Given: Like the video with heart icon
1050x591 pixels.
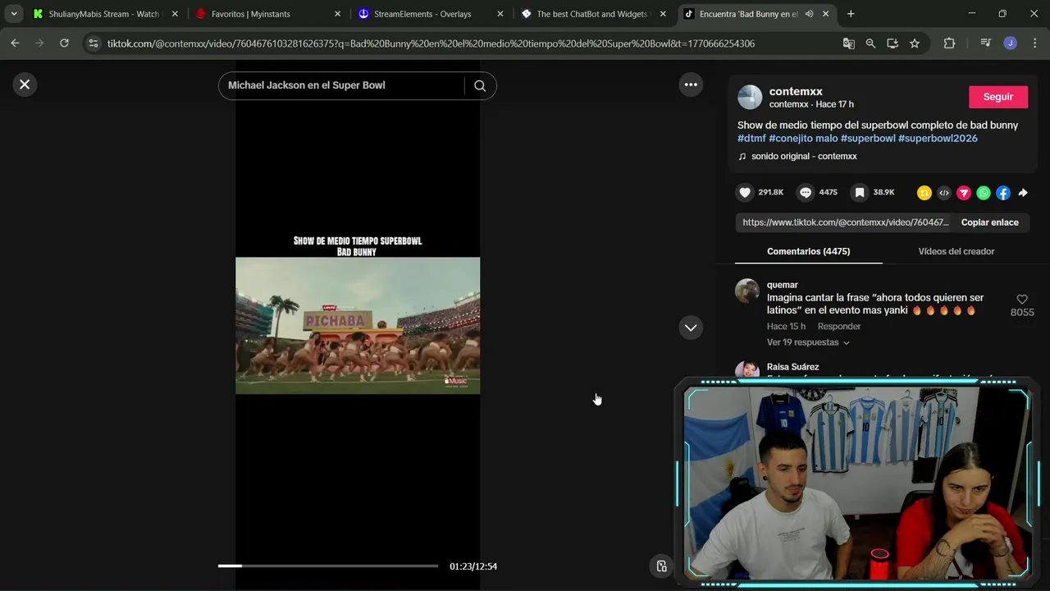Looking at the screenshot, I should coord(745,193).
